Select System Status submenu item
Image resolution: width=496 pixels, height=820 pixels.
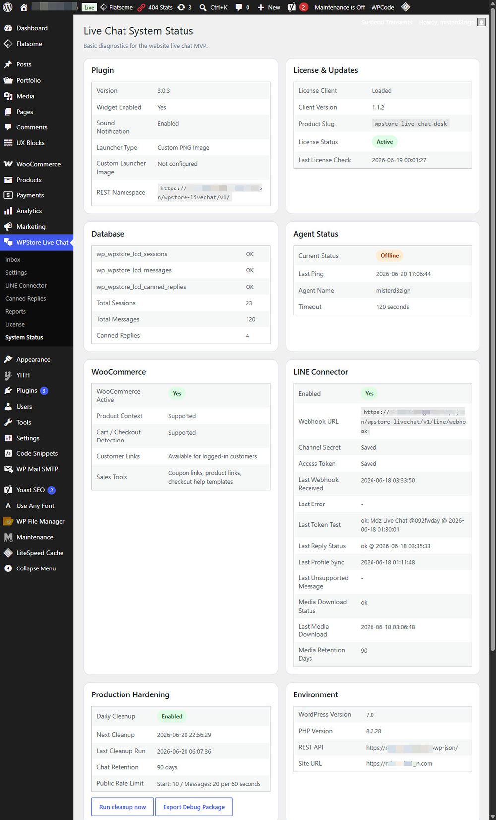click(24, 337)
